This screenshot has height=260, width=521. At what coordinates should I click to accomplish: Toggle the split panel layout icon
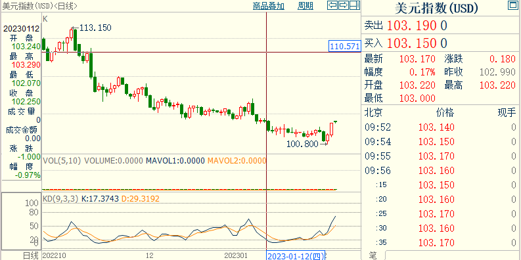tap(355, 5)
